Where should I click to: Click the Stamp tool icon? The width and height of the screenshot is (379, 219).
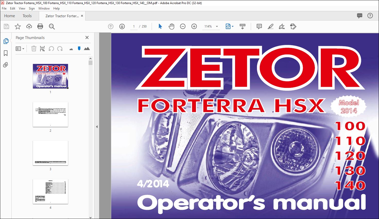click(x=293, y=26)
